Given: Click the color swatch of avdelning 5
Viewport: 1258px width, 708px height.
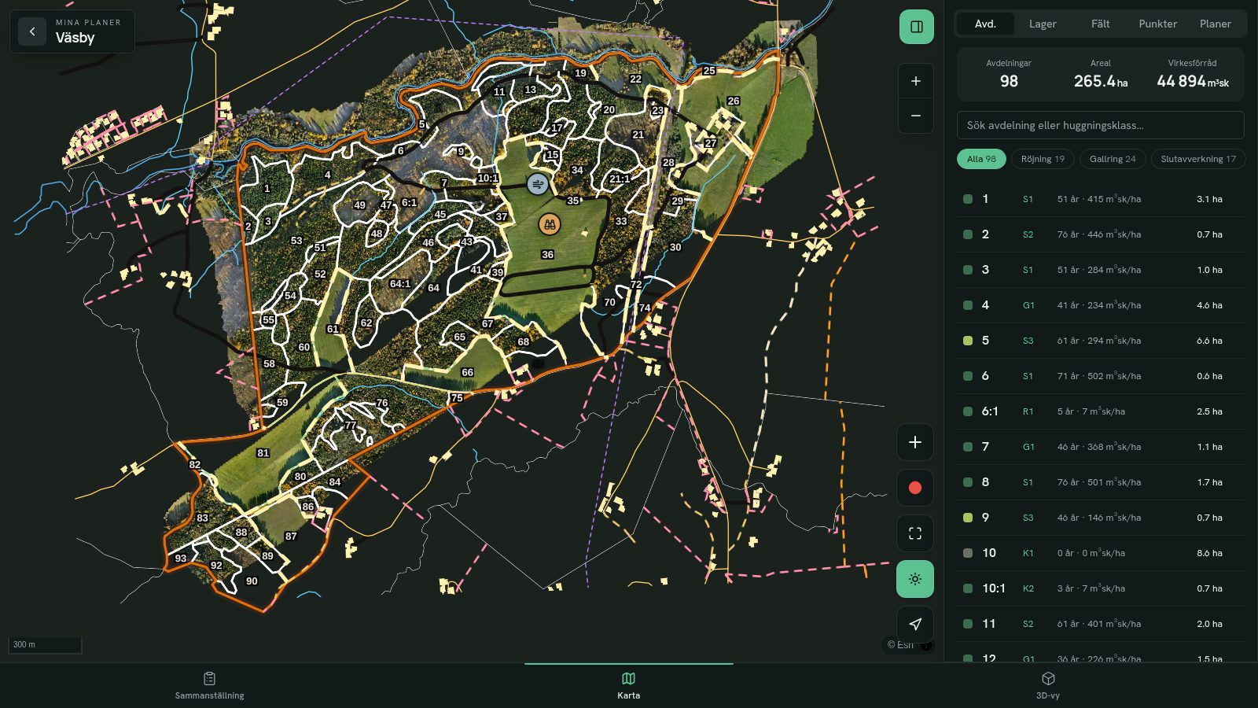Looking at the screenshot, I should (968, 341).
